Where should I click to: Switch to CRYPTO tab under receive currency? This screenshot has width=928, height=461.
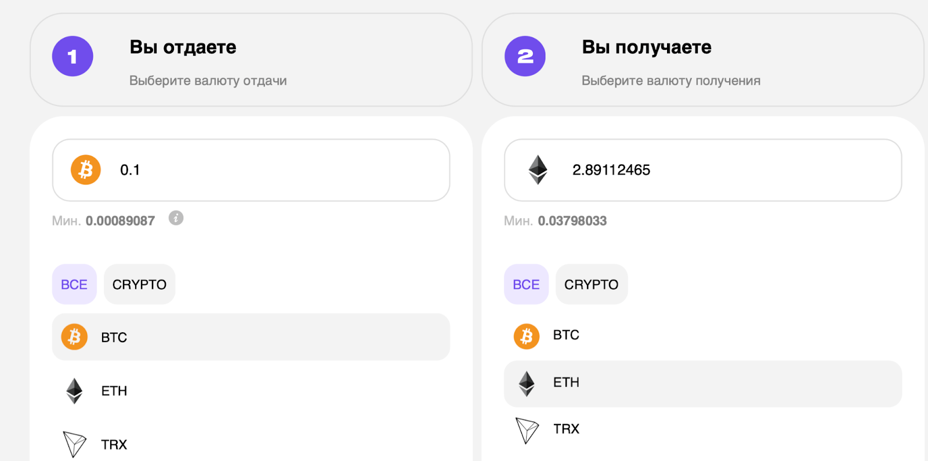[591, 284]
